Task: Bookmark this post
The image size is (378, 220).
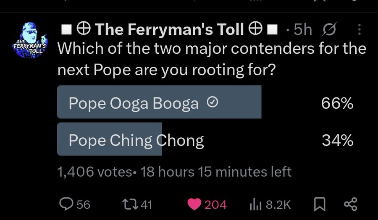Action: [x=320, y=204]
